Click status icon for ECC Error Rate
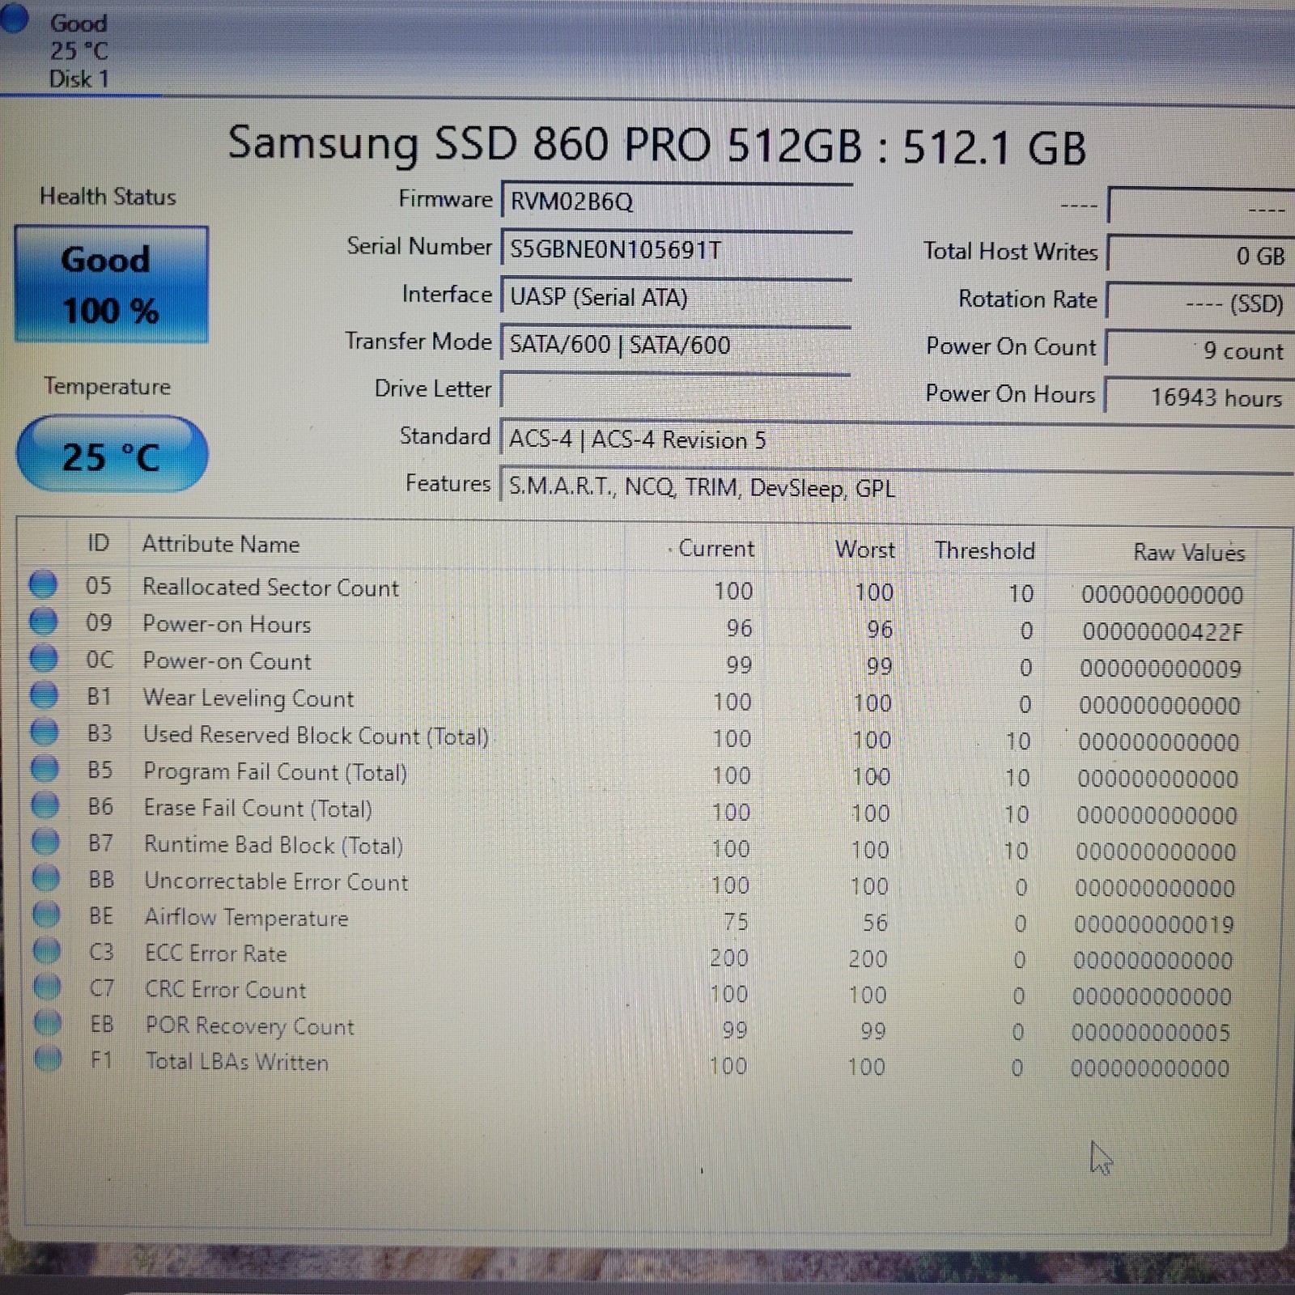 [x=47, y=950]
